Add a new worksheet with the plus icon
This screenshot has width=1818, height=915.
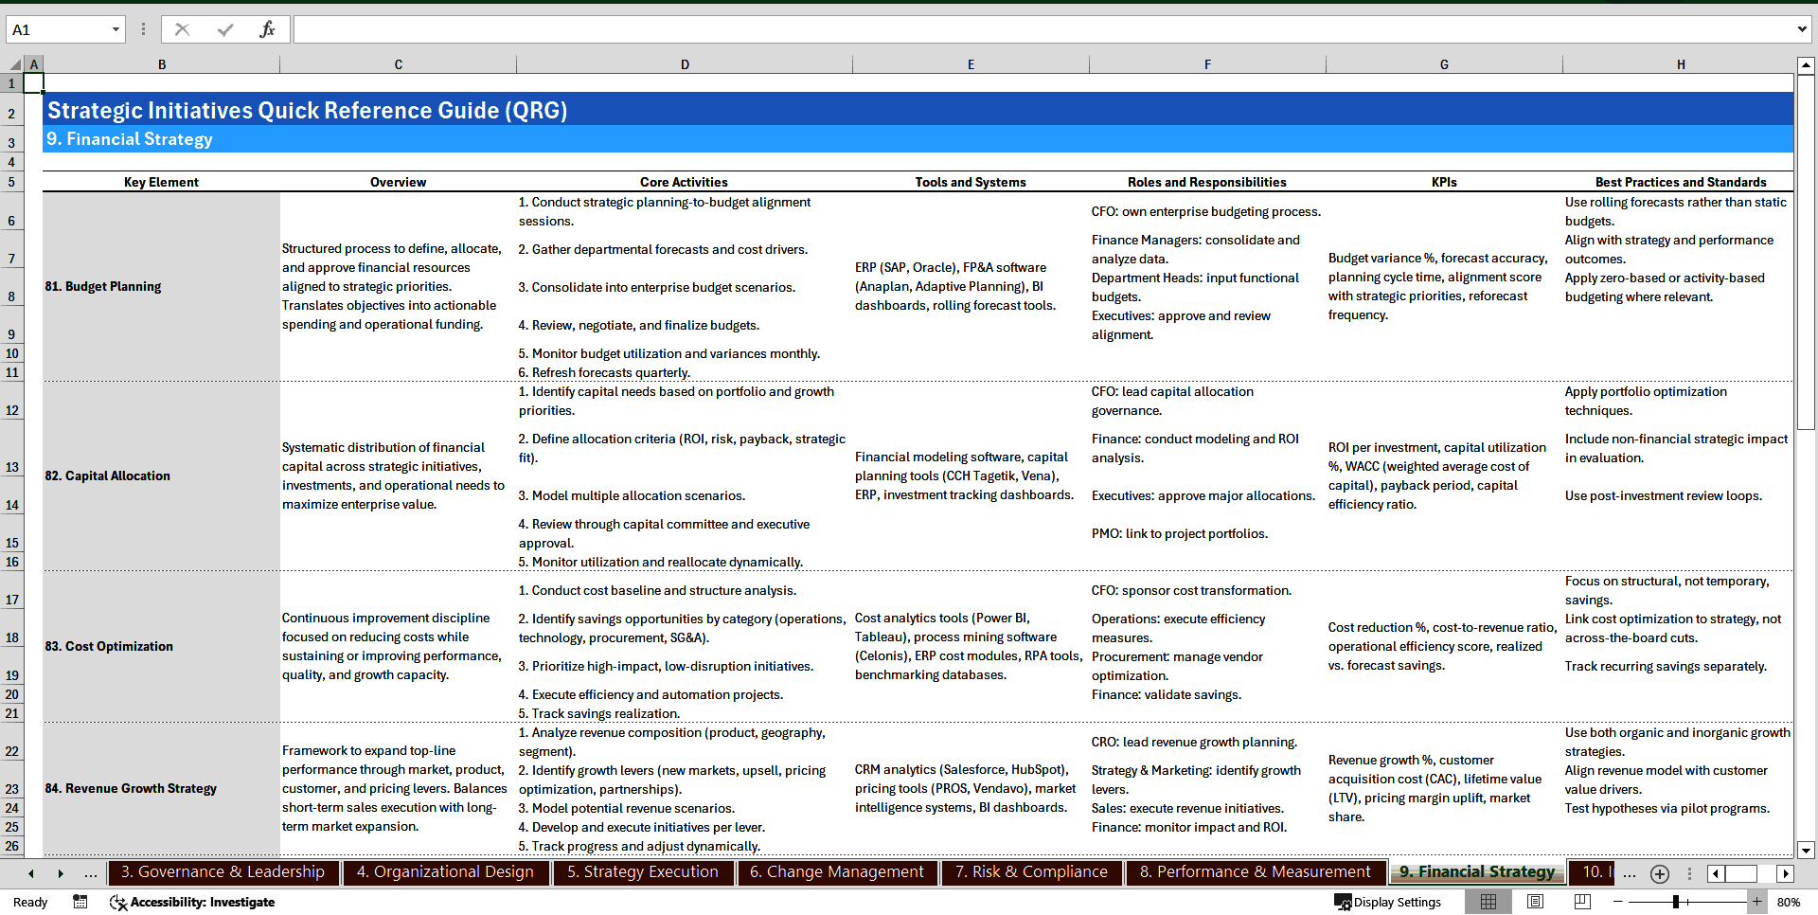coord(1659,873)
